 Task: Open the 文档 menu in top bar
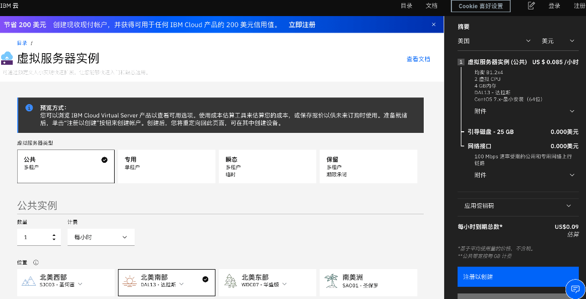tap(431, 6)
